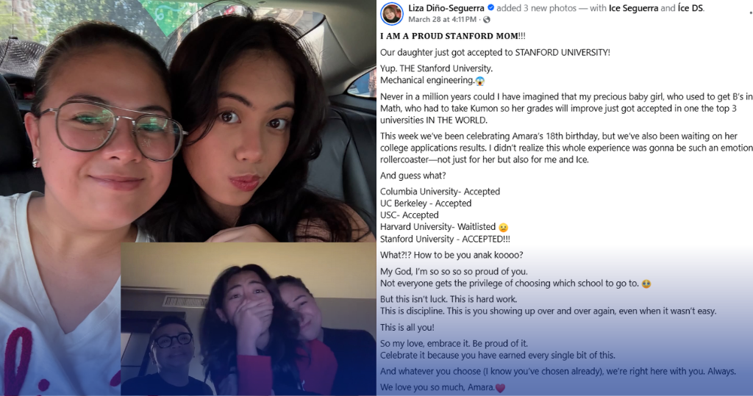
Task: Click the heart emoji after Amara
Action: tap(500, 388)
